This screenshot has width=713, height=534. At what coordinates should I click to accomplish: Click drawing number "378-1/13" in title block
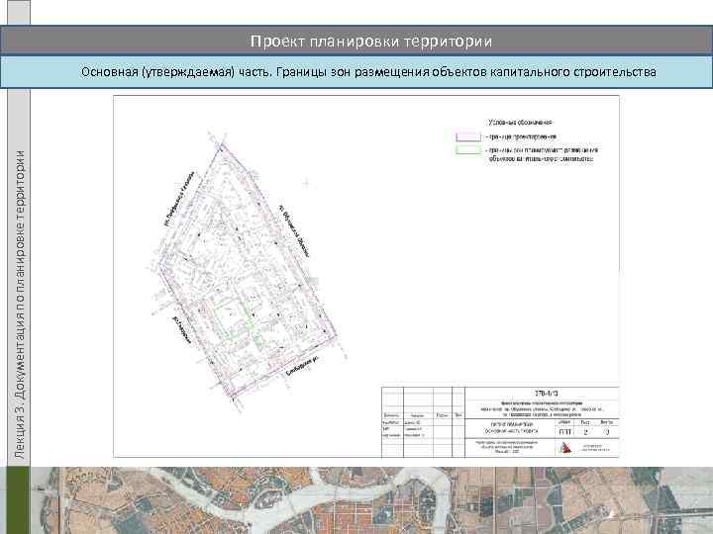[x=546, y=394]
